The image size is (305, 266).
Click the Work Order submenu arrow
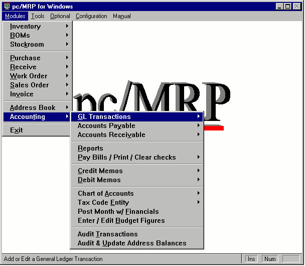67,75
